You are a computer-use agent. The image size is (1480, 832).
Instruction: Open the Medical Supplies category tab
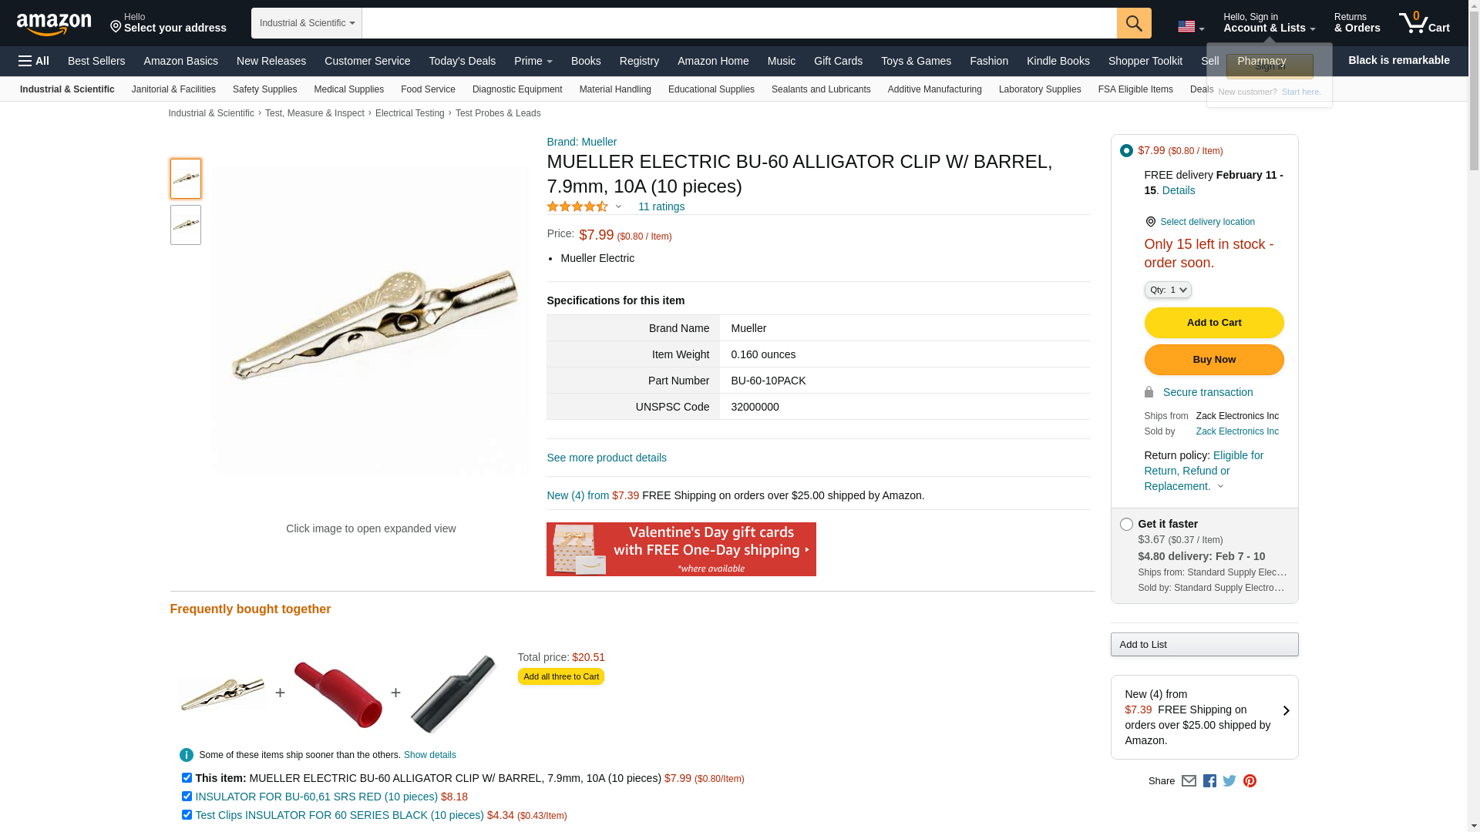coord(348,89)
